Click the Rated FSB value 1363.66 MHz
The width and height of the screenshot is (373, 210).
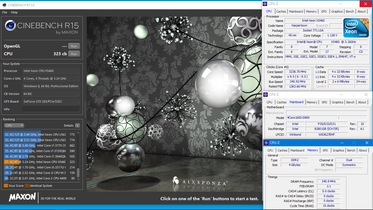[297, 86]
